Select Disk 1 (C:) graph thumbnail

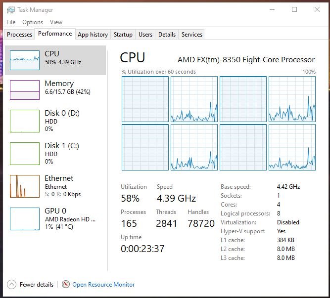25,154
